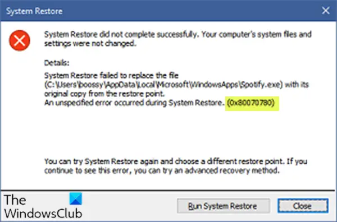Click the blue TheWindowsClub logo square
The width and height of the screenshot is (337, 222).
[76, 198]
